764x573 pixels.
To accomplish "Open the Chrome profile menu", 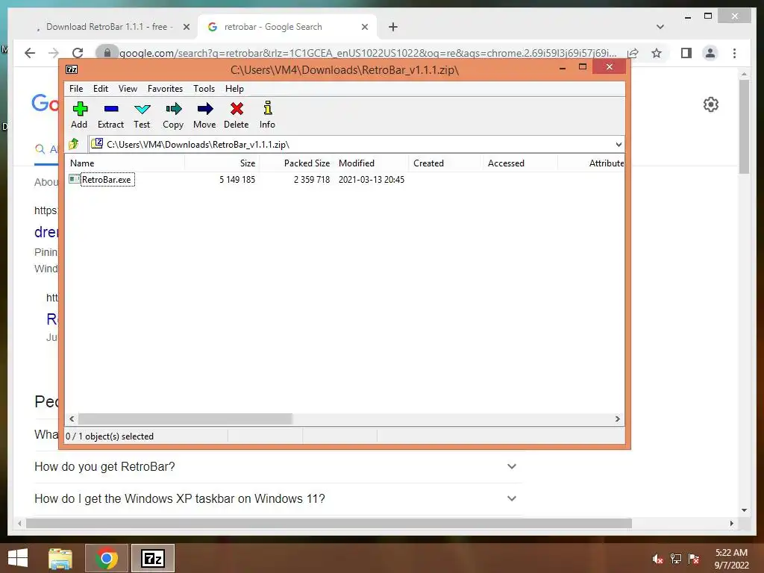I will pyautogui.click(x=710, y=53).
